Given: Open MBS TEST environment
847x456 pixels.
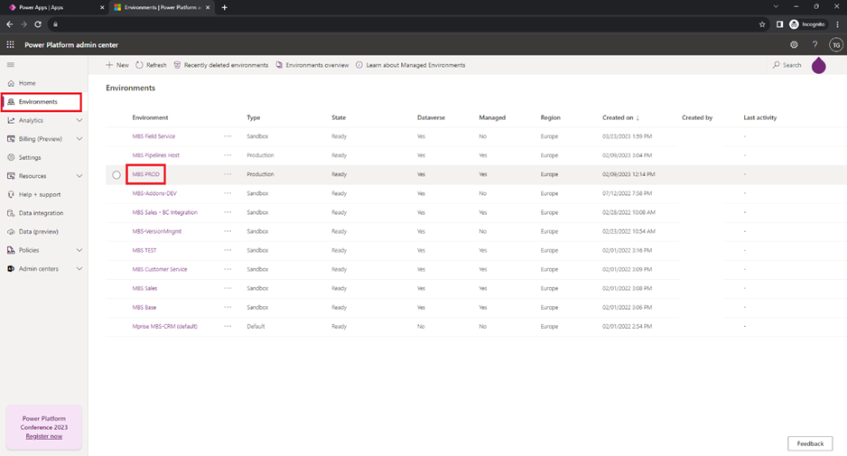Looking at the screenshot, I should point(144,250).
